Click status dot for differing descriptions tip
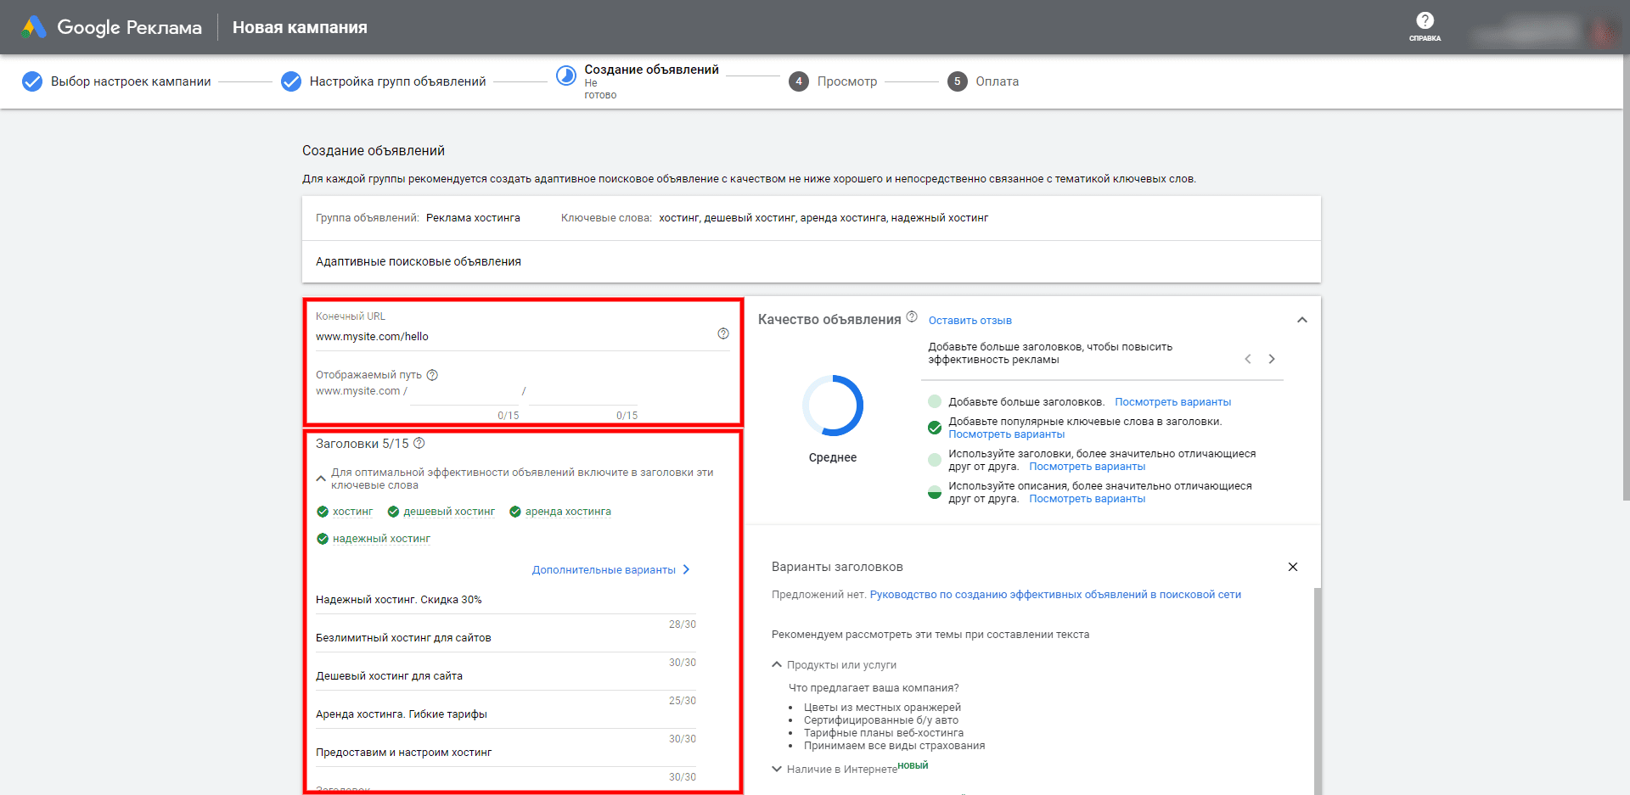Screen dimensions: 1630x795 point(935,492)
